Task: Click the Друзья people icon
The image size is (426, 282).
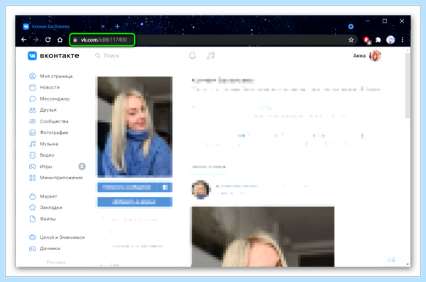Action: click(33, 110)
